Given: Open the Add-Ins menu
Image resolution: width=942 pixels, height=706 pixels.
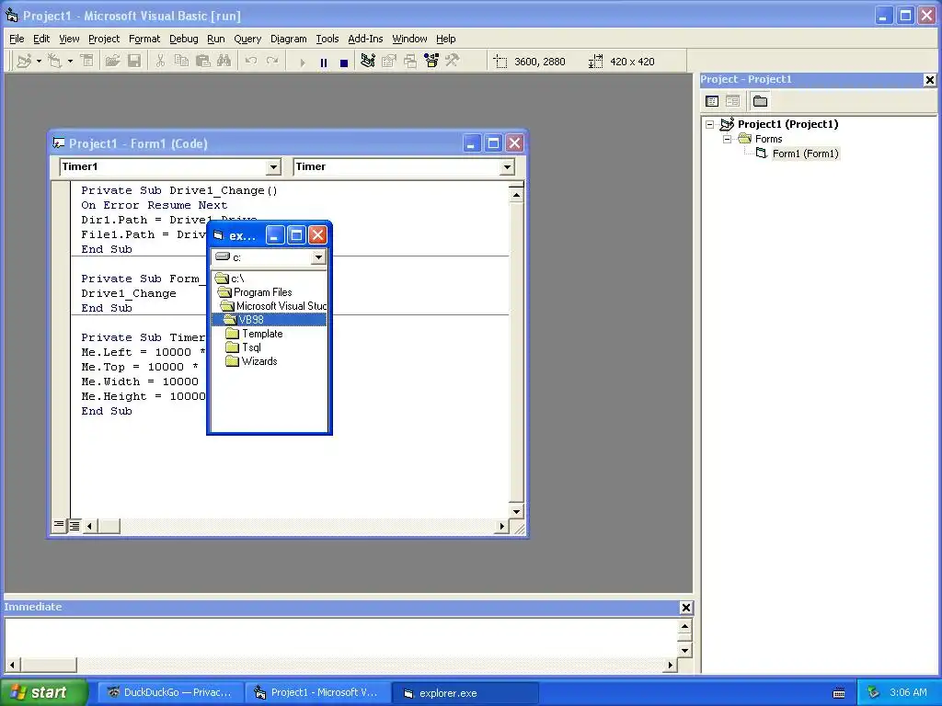Looking at the screenshot, I should tap(365, 39).
